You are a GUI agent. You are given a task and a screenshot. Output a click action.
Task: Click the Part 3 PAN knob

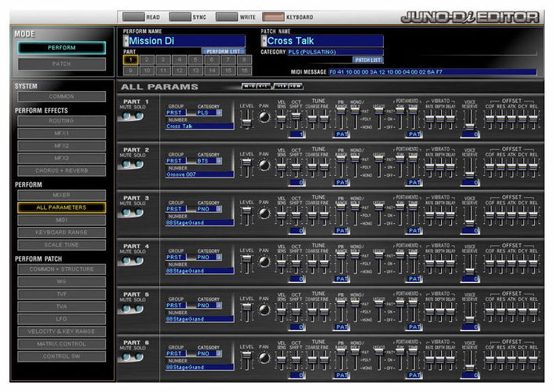(264, 214)
